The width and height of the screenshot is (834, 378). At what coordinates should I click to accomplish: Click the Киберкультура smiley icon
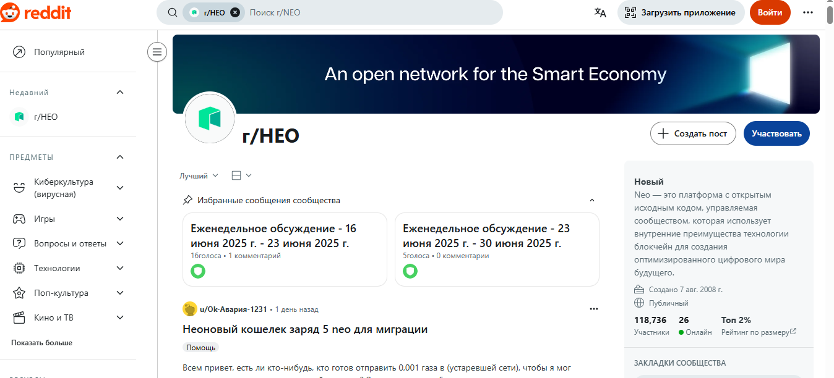coord(19,188)
